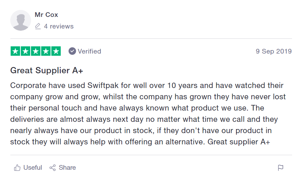Click the fourth green rating star
Viewport: 303px width, 181px height.
tap(46, 51)
